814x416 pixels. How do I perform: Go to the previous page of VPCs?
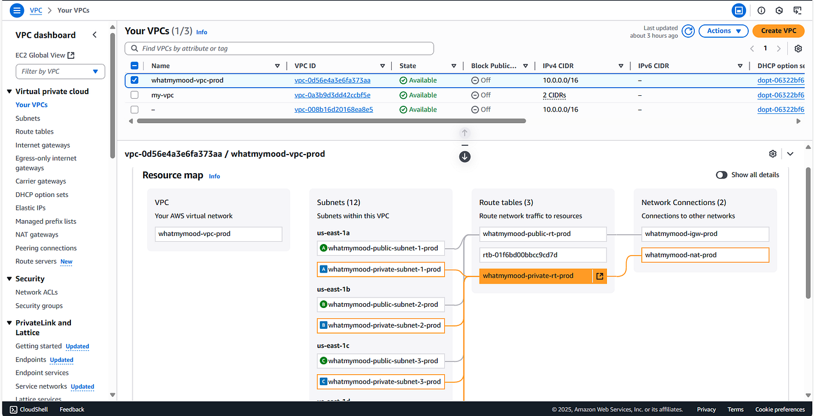pos(752,48)
